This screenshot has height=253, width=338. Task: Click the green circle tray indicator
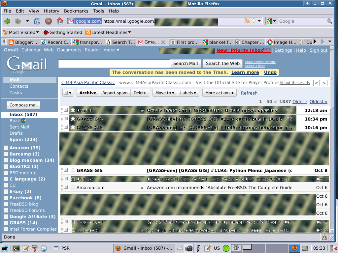[x=226, y=248]
